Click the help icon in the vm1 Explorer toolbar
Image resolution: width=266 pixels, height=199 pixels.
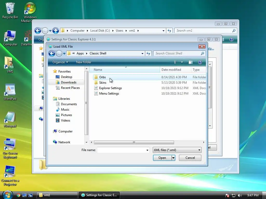click(x=231, y=39)
